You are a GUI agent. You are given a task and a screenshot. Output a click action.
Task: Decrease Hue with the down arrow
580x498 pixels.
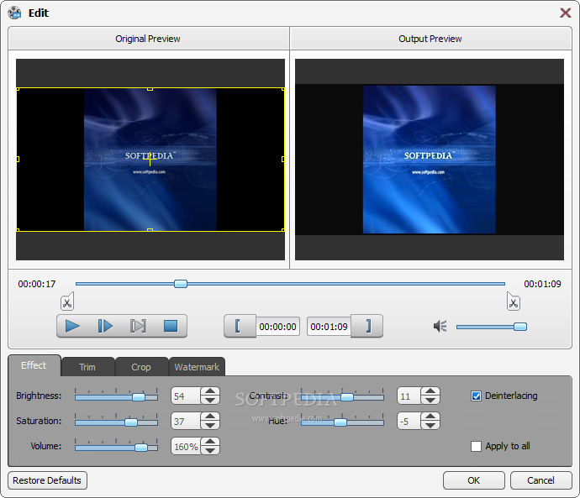click(x=430, y=425)
